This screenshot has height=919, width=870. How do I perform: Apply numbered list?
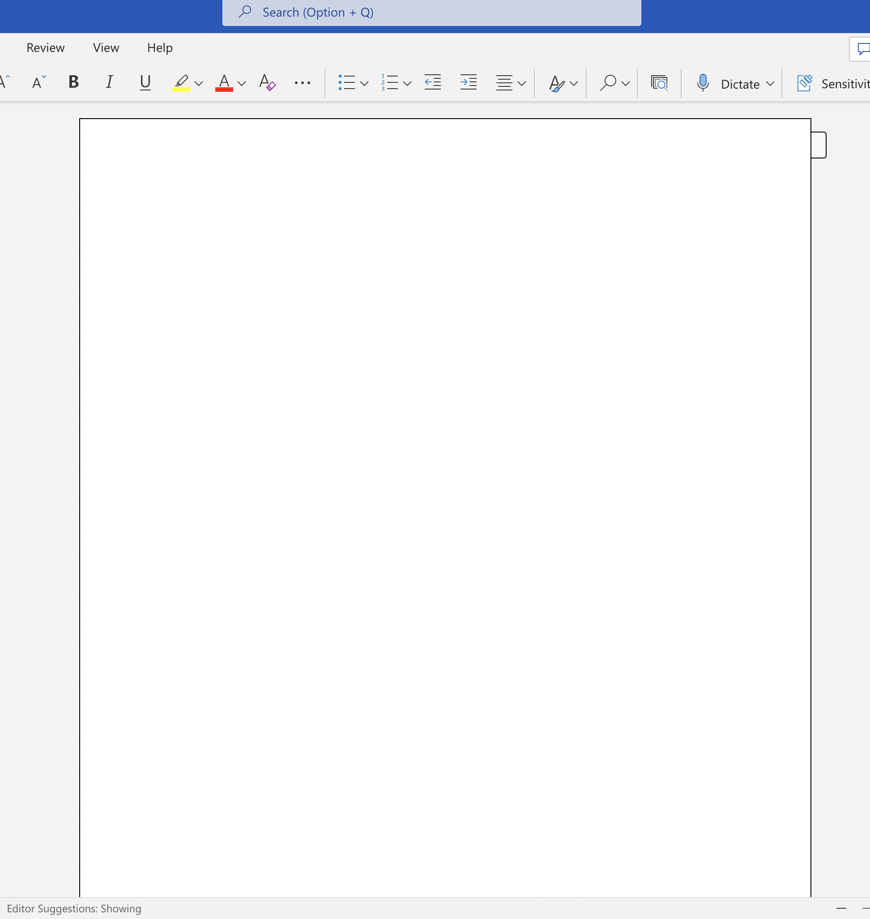tap(389, 82)
